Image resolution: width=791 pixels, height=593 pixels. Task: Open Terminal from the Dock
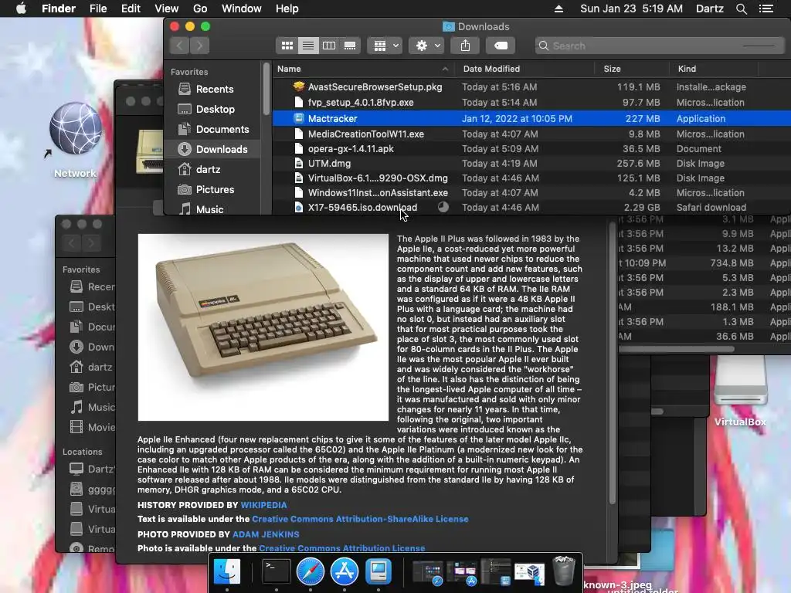coord(277,571)
